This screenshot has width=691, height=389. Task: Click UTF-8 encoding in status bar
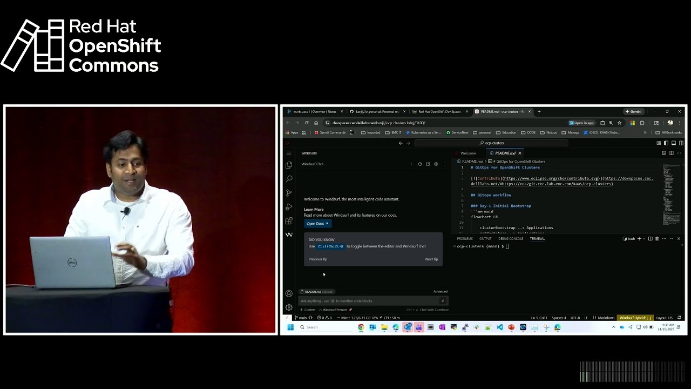[x=575, y=318]
